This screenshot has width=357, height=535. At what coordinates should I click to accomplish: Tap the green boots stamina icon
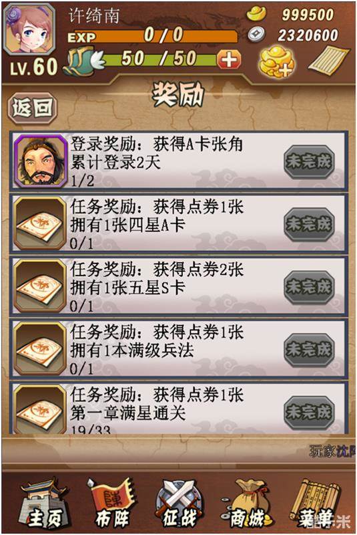[83, 61]
